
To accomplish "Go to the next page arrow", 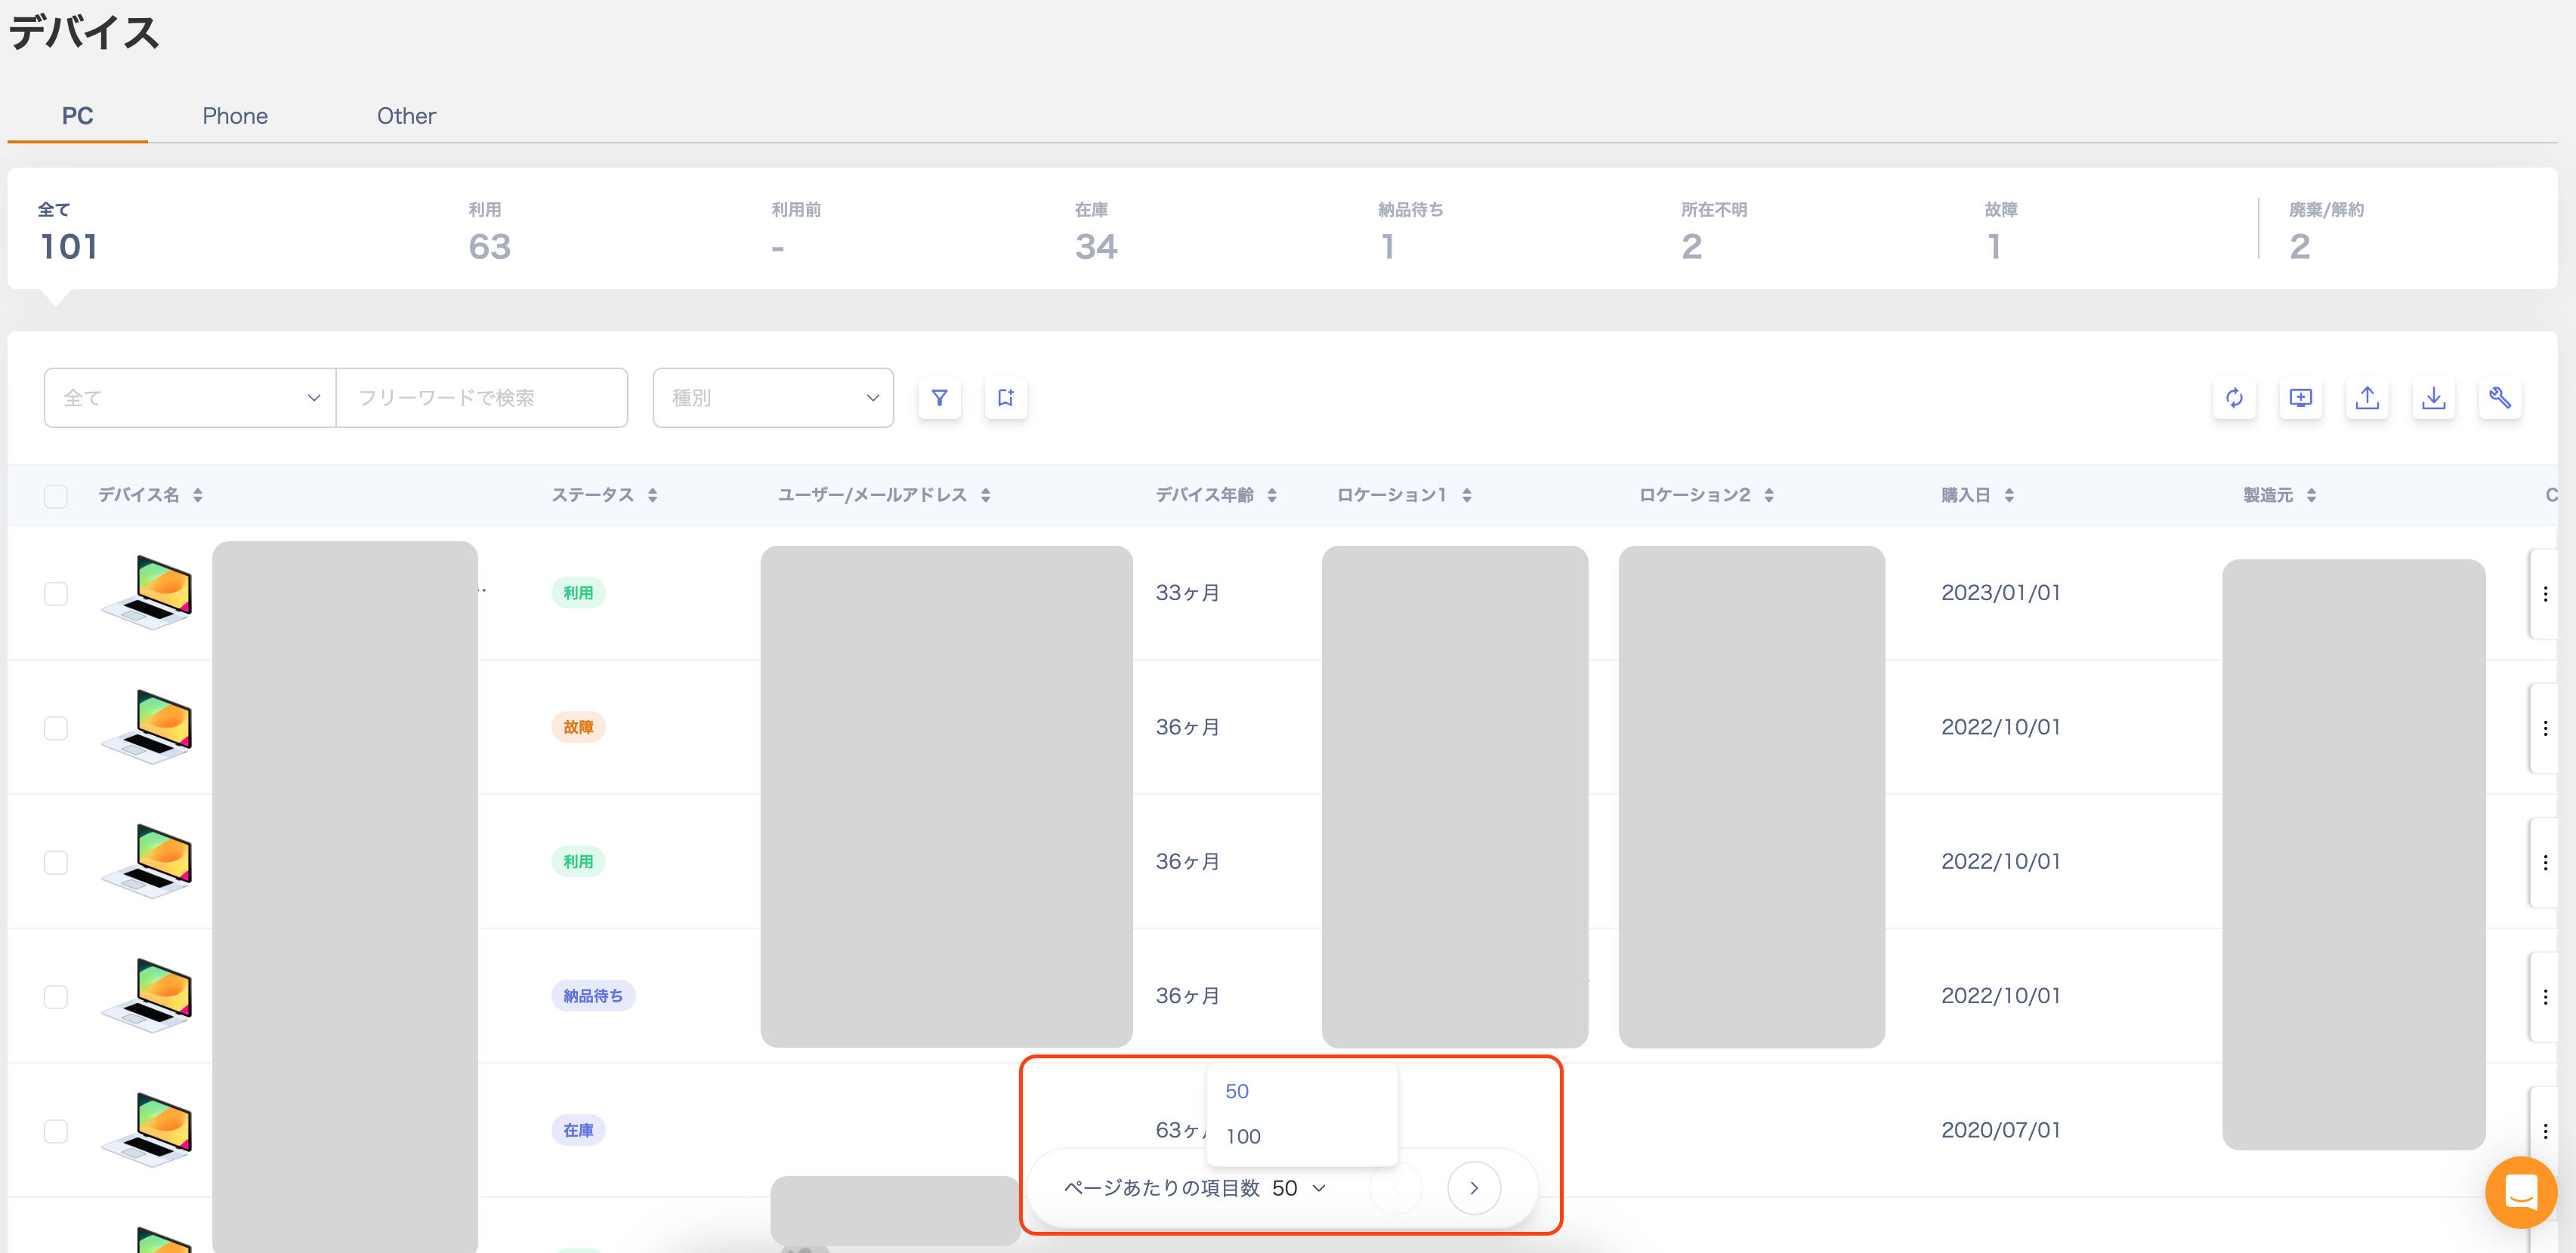I will coord(1474,1188).
